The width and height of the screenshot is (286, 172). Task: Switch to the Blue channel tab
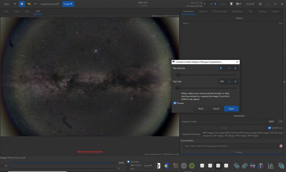(x=27, y=11)
